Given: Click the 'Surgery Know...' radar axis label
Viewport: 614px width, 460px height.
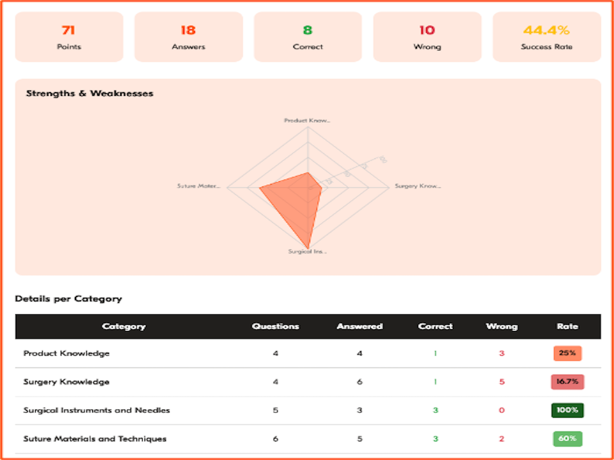Looking at the screenshot, I should [x=418, y=186].
